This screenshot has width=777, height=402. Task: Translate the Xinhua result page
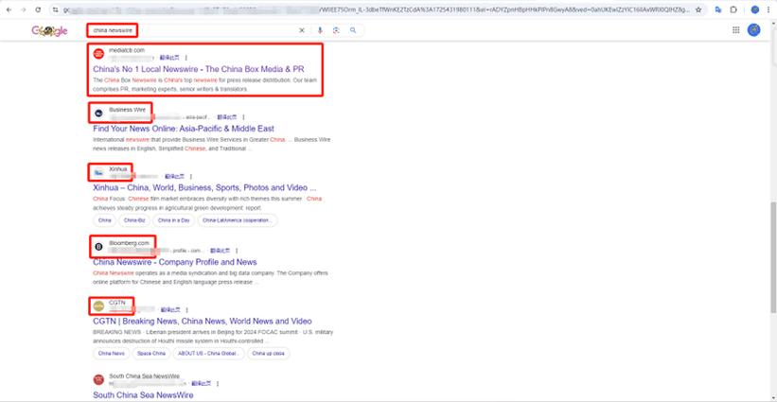click(174, 176)
